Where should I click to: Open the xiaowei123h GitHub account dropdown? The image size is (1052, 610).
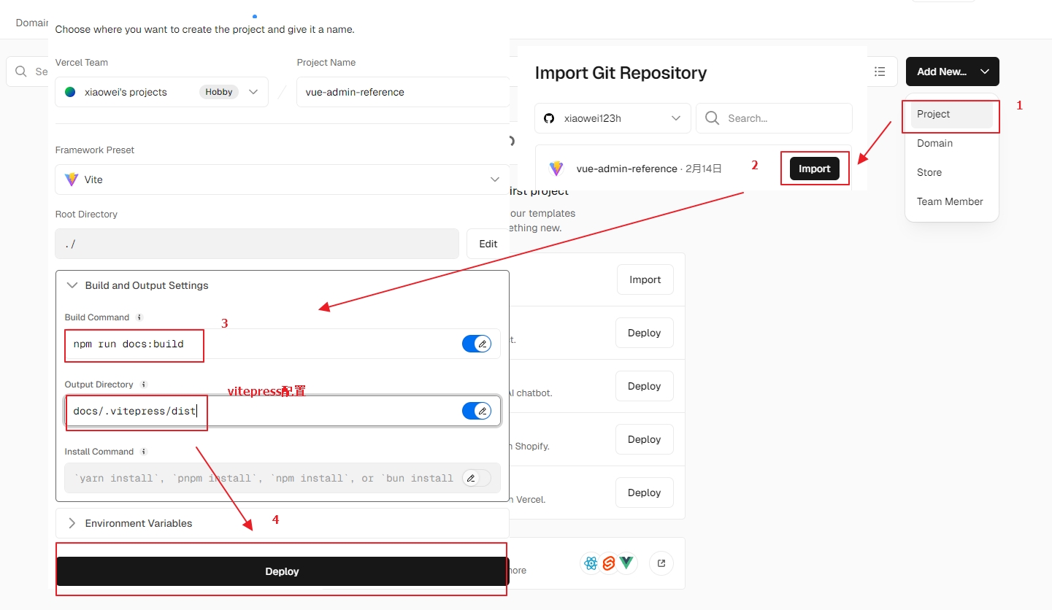pyautogui.click(x=613, y=118)
